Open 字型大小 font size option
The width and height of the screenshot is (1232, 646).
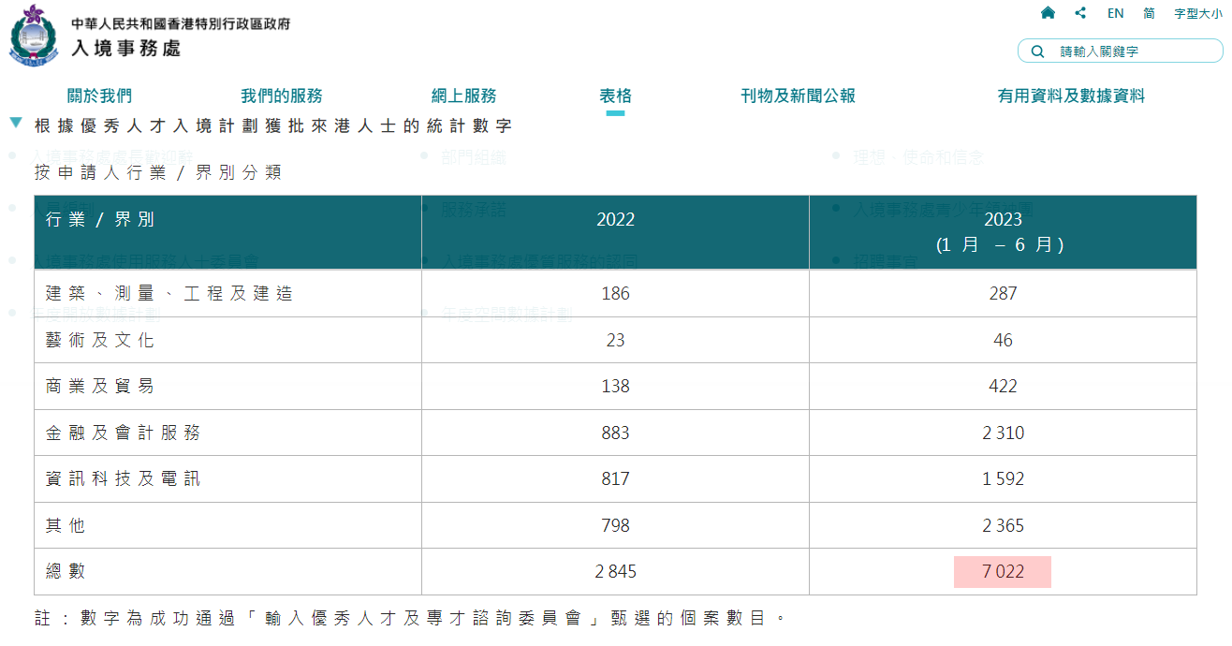tap(1198, 13)
